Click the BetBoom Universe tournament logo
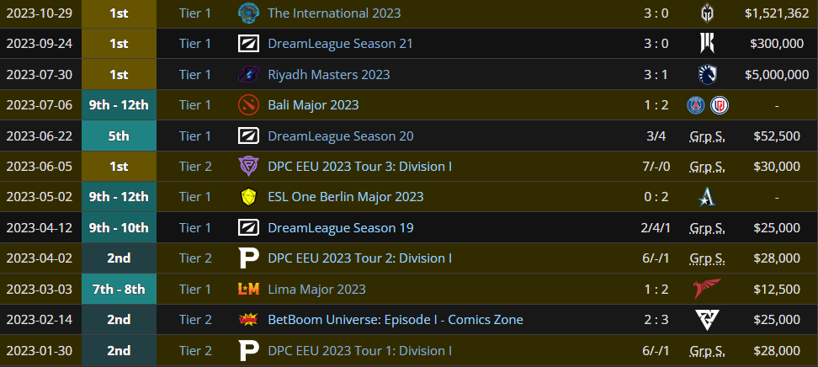Screen dimensions: 818x367 pyautogui.click(x=249, y=320)
